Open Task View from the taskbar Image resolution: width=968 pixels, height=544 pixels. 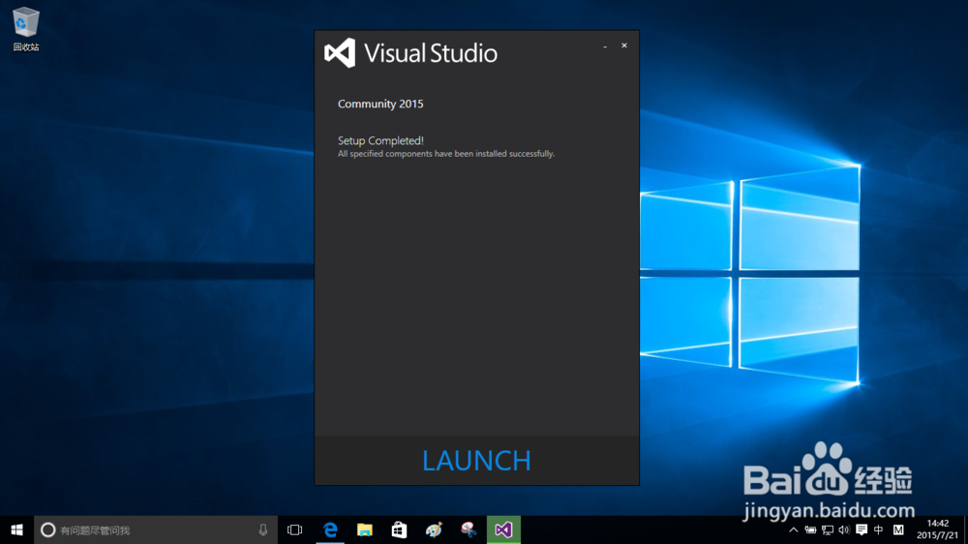pyautogui.click(x=295, y=529)
